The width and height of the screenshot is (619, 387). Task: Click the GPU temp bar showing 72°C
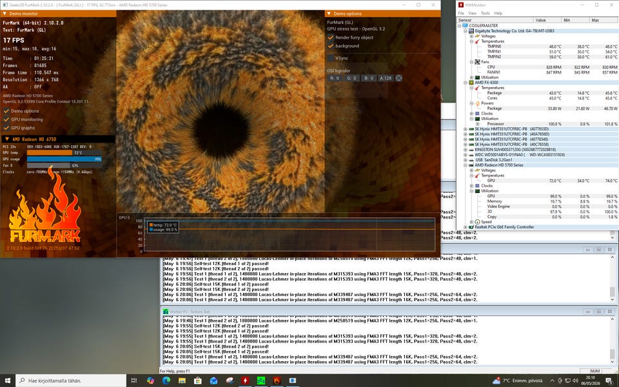pos(64,152)
